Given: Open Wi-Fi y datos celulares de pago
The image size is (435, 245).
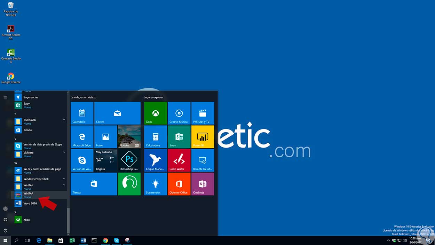Looking at the screenshot, I should (x=39, y=171).
